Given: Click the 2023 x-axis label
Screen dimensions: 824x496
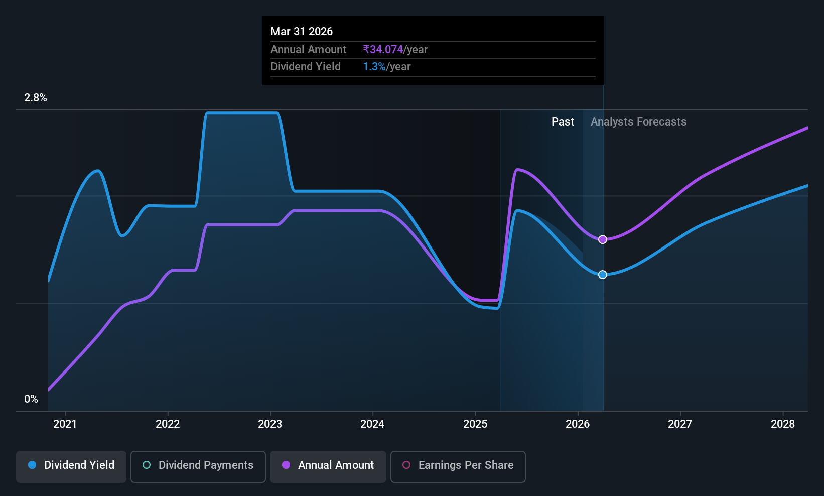Looking at the screenshot, I should coord(270,424).
